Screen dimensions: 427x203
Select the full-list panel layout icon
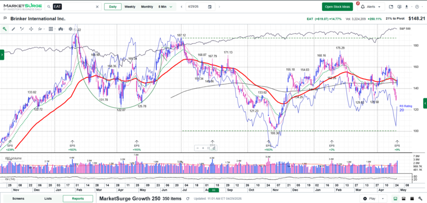point(412,198)
